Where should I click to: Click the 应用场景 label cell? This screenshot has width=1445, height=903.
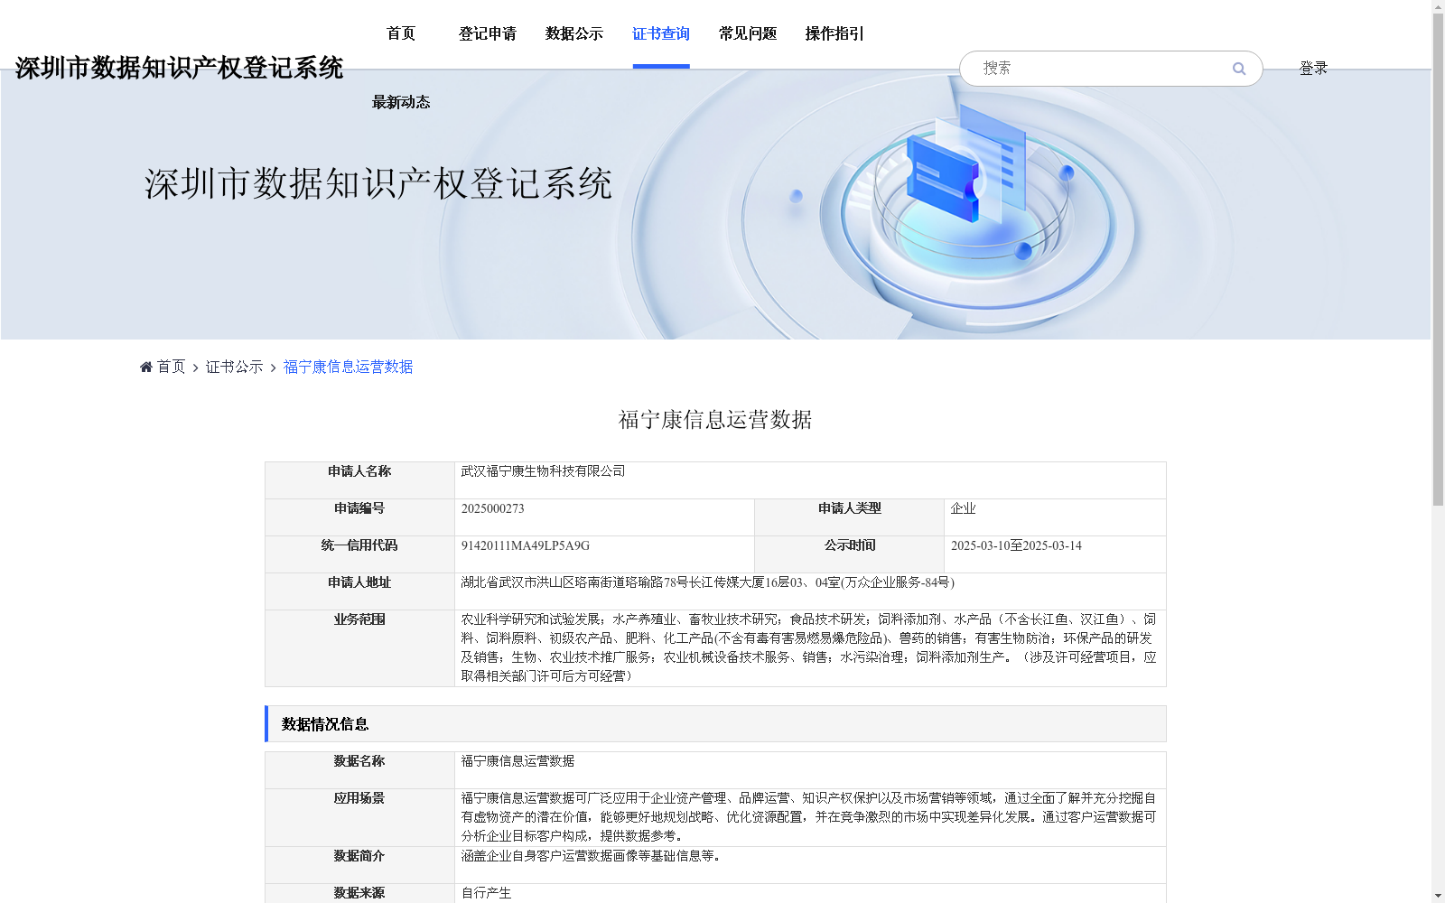point(359,817)
